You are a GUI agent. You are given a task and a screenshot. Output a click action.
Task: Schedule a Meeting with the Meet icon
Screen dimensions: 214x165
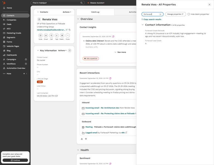(62, 35)
